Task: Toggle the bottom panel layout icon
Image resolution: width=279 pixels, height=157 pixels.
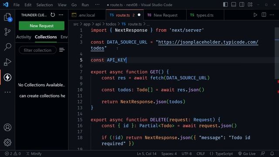Action: click(234, 5)
